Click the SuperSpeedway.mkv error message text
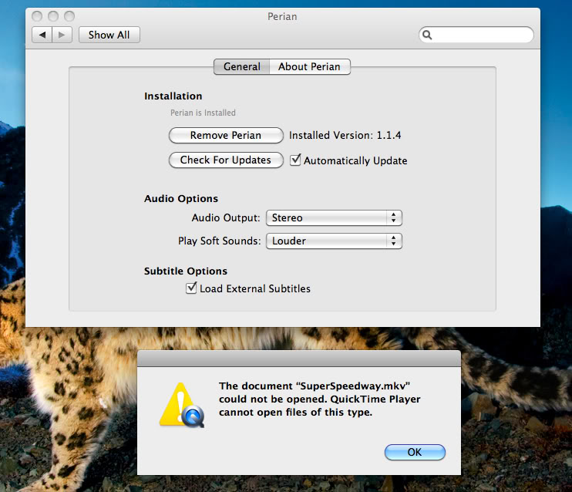This screenshot has height=492, width=572. [x=320, y=399]
